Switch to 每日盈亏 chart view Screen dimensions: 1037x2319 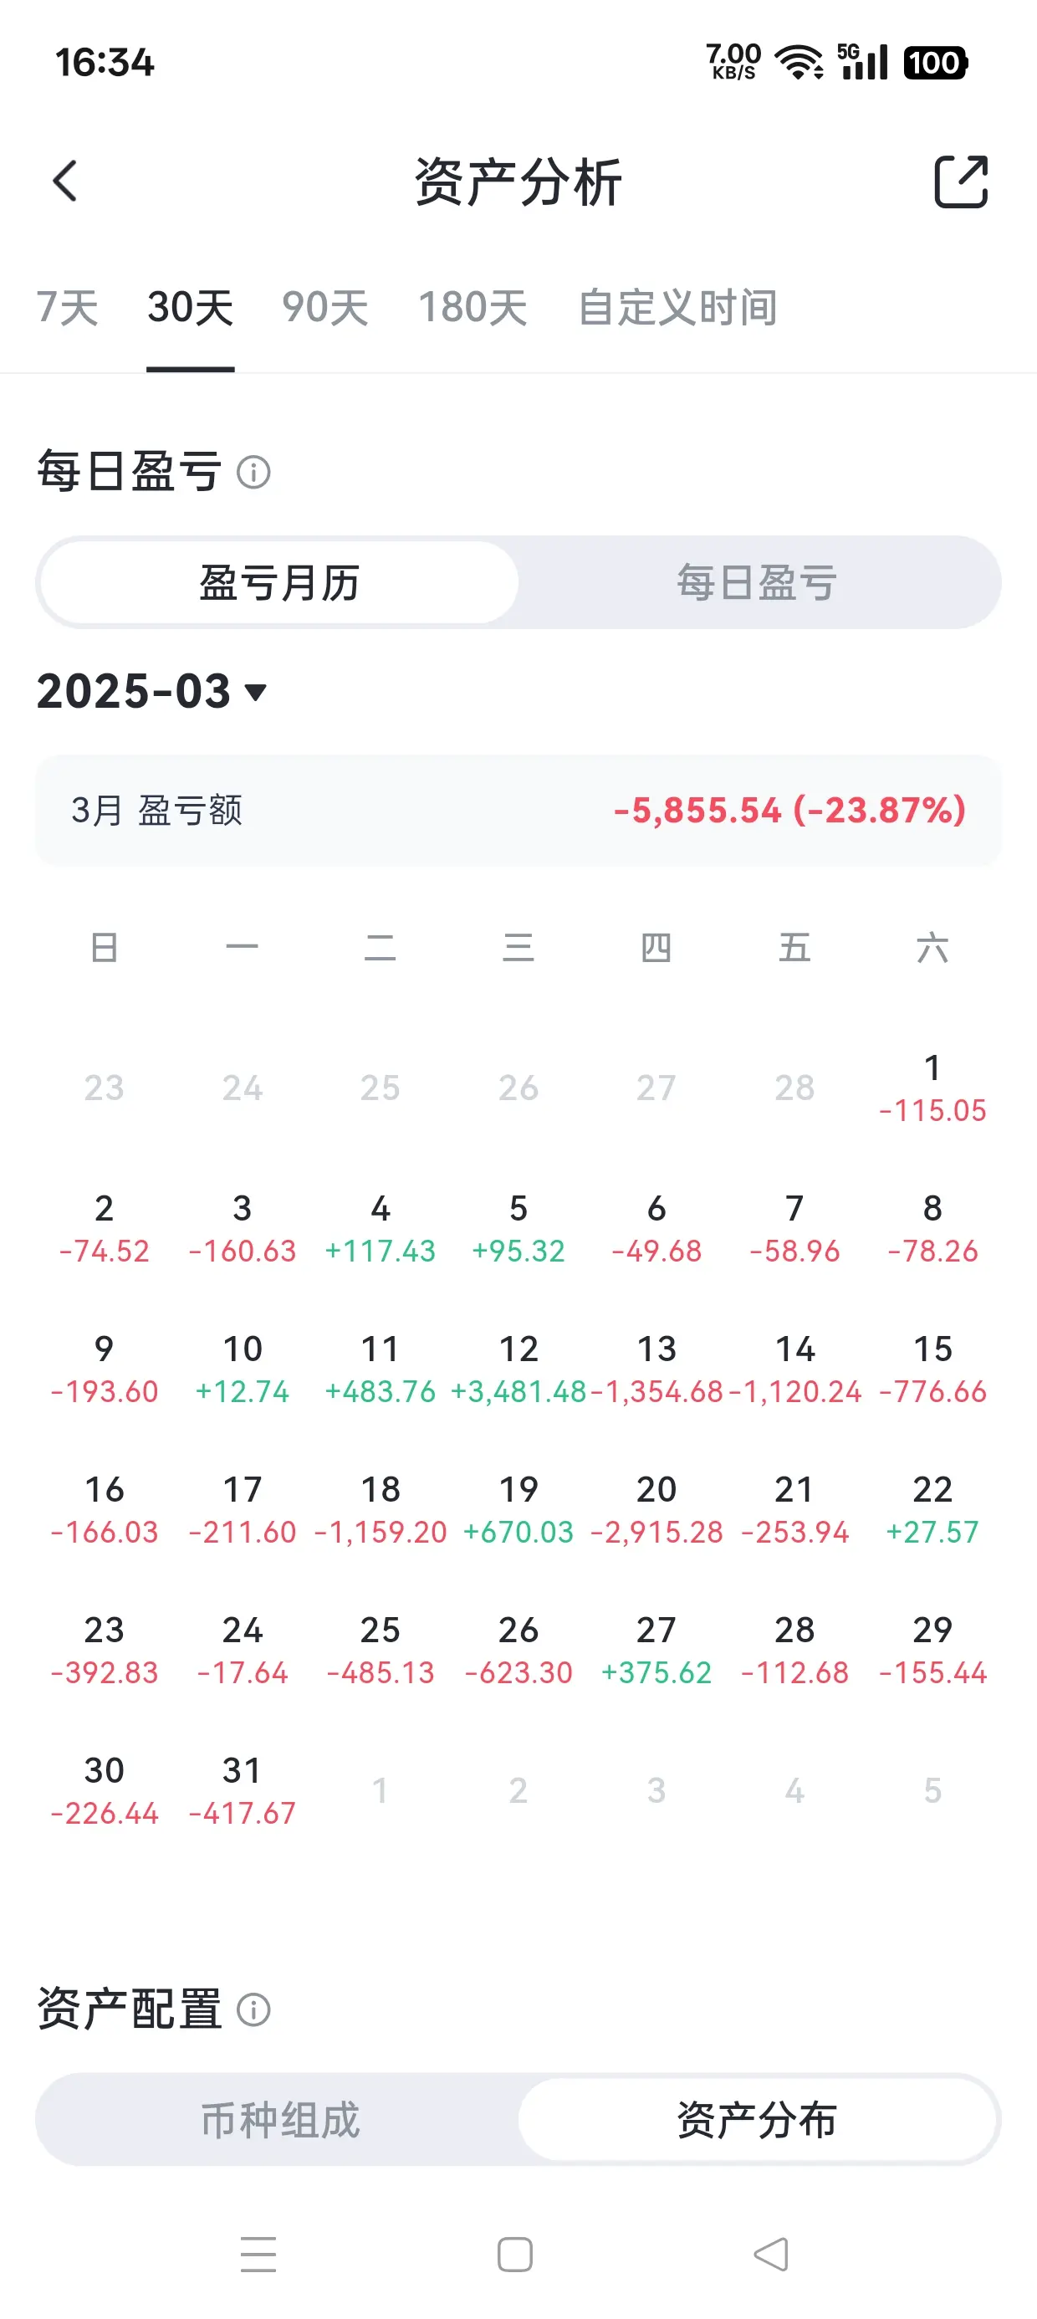tap(757, 582)
